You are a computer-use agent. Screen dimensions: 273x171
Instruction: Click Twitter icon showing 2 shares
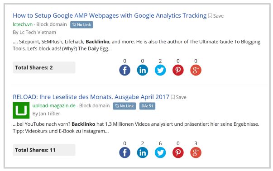(160, 70)
